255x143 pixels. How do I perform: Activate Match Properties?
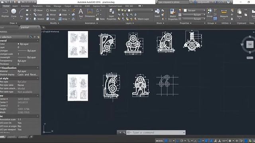(x=173, y=15)
